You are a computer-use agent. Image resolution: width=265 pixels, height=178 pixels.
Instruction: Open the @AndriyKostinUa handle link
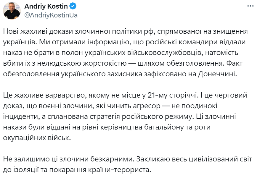coord(51,15)
